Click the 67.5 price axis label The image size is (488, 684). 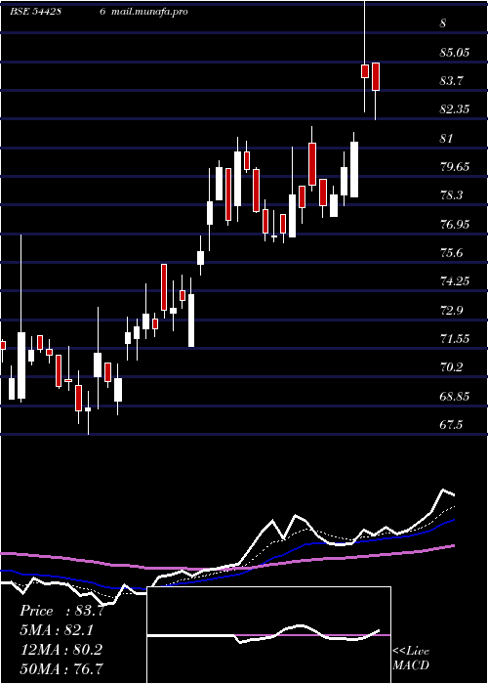click(451, 425)
